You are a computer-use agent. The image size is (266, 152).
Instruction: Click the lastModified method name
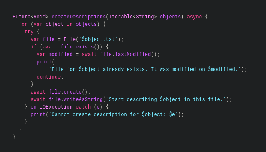click(133, 54)
